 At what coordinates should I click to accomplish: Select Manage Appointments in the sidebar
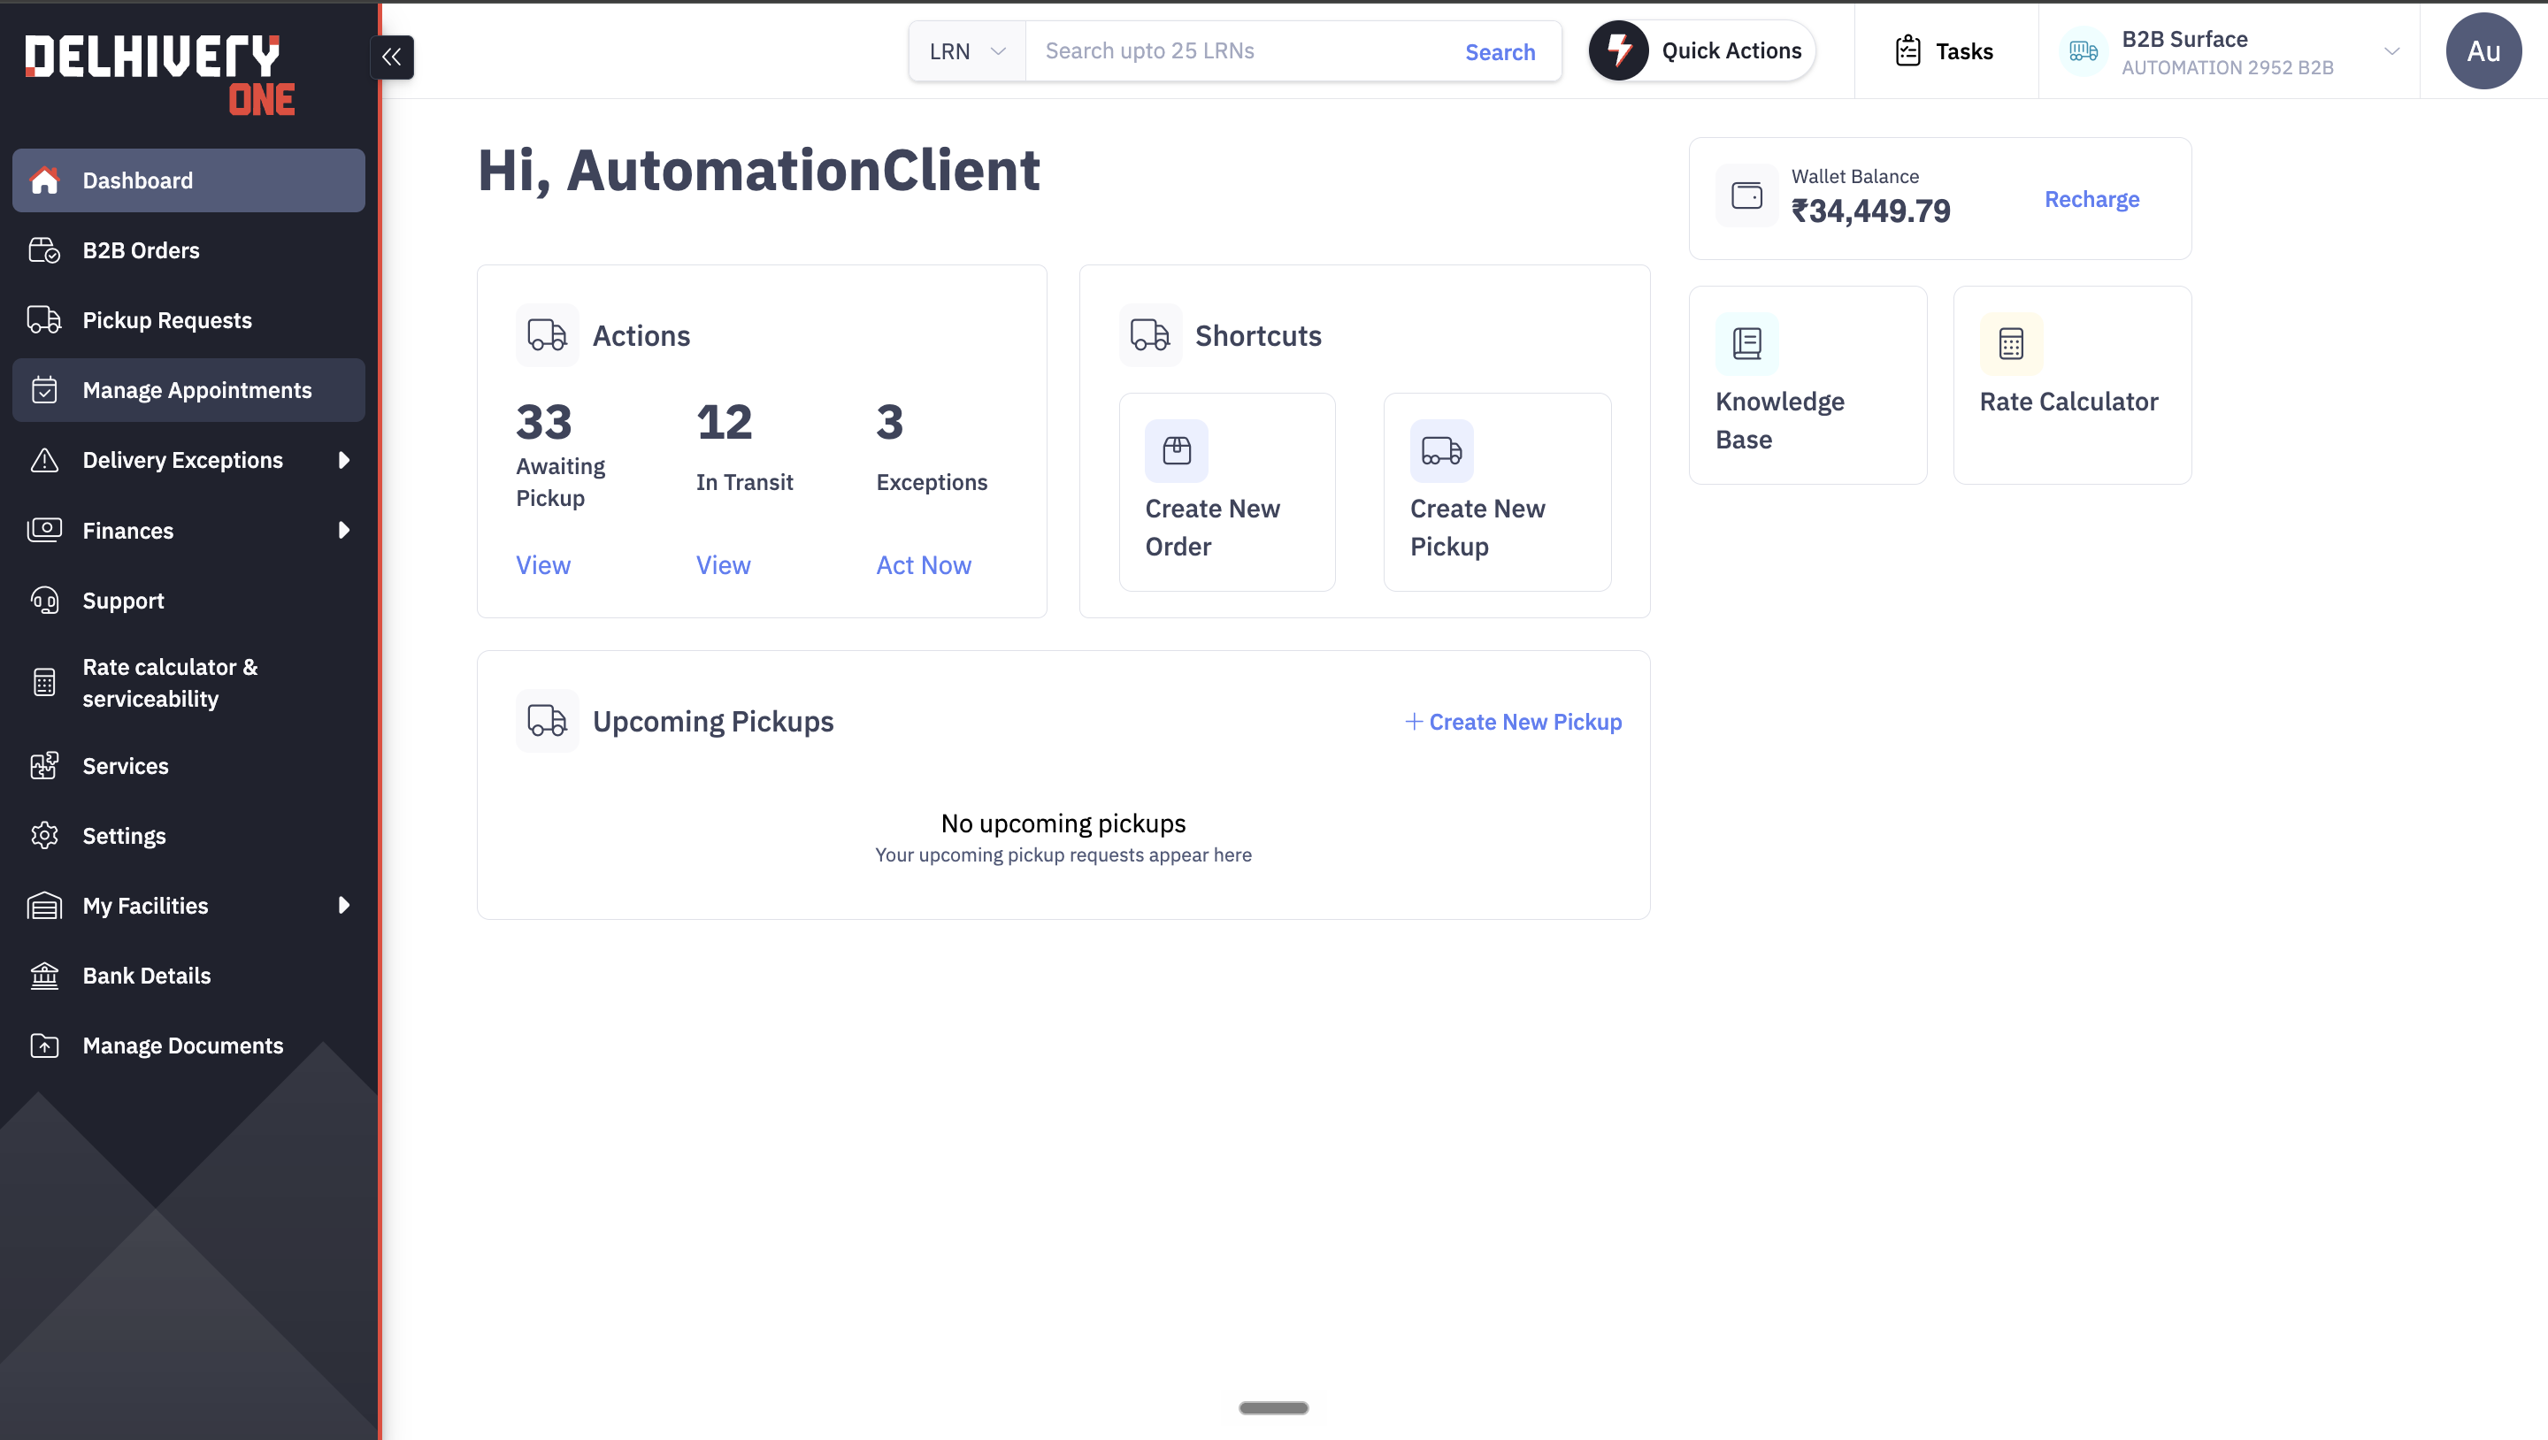click(189, 391)
